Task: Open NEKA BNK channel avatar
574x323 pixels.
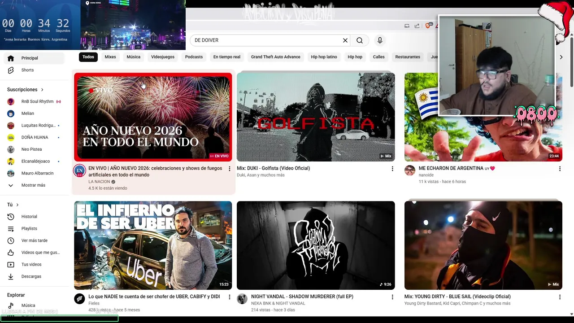Action: [x=242, y=299]
